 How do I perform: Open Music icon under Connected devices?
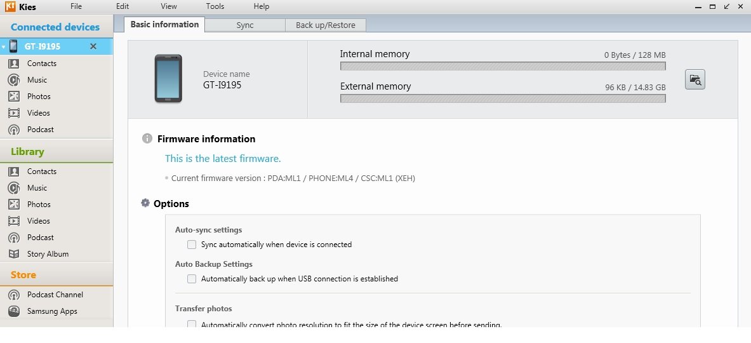tap(14, 80)
